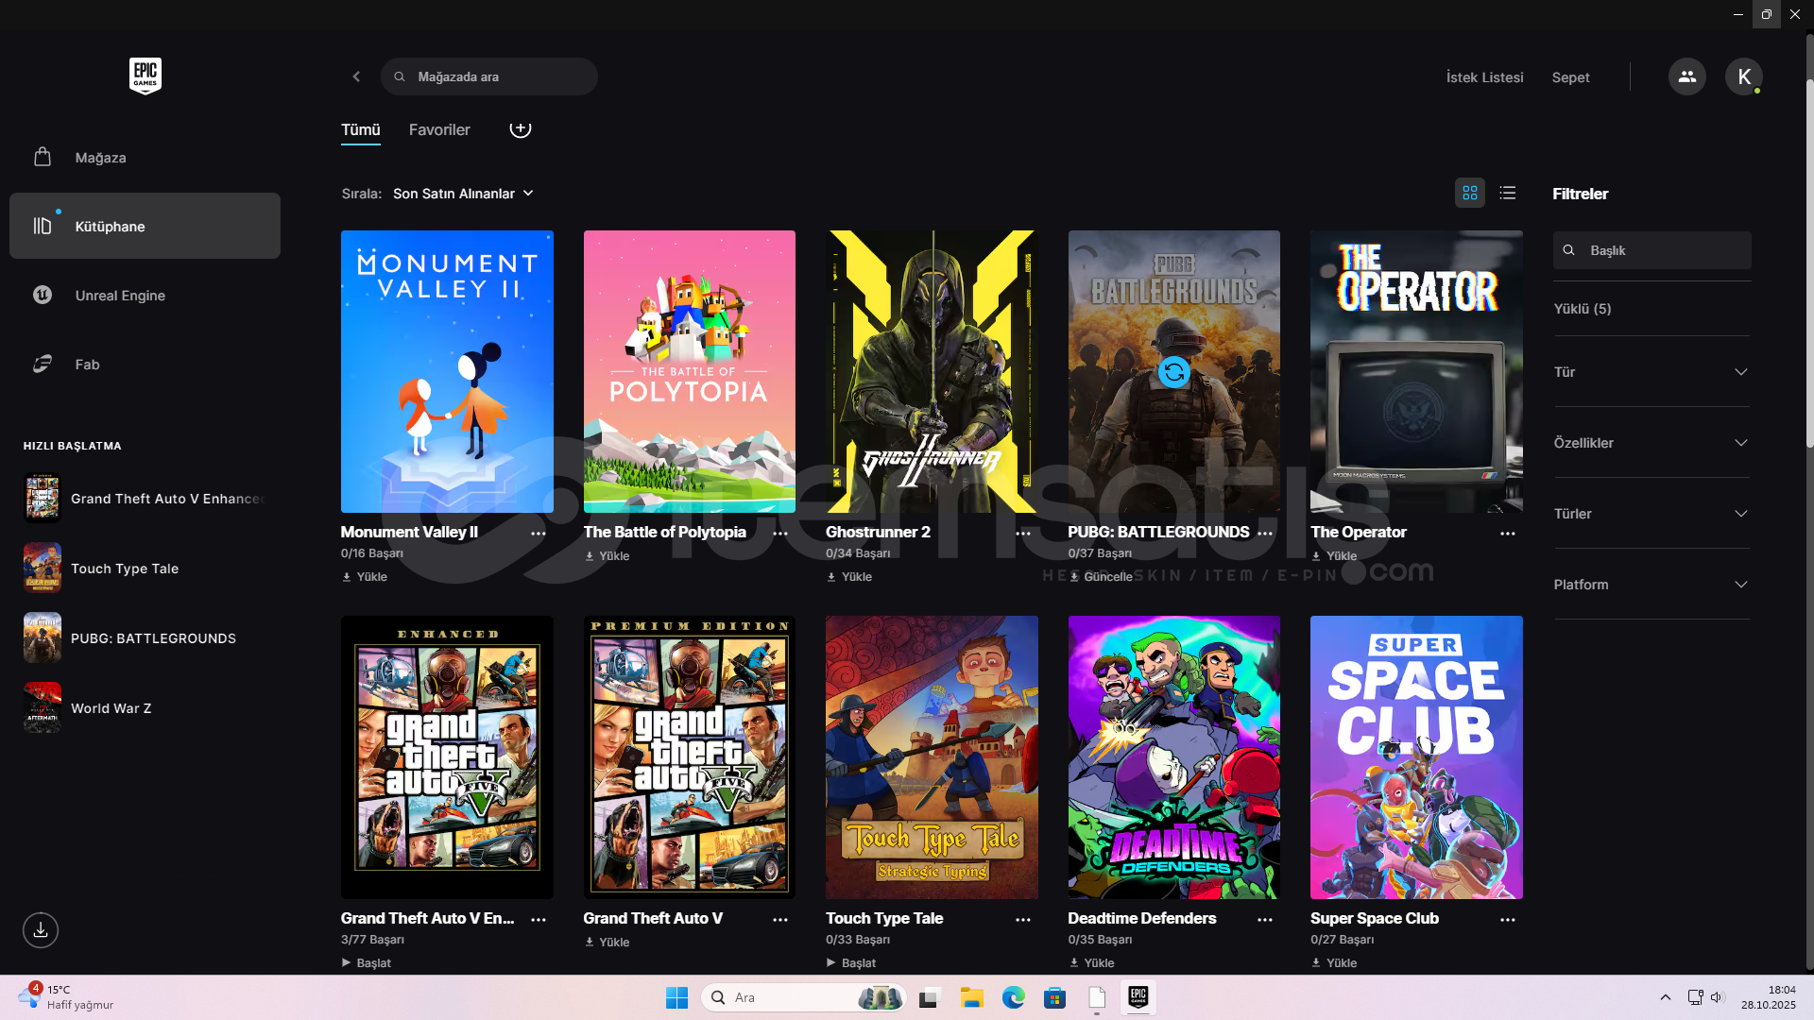Open the downloads icon in sidebar
1814x1020 pixels.
click(x=41, y=930)
